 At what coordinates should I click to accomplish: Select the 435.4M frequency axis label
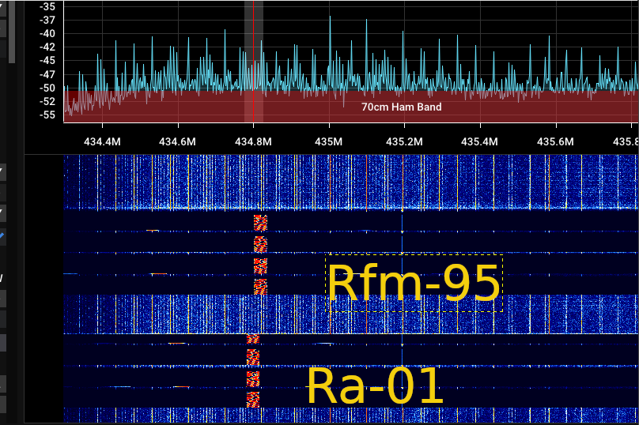[479, 141]
